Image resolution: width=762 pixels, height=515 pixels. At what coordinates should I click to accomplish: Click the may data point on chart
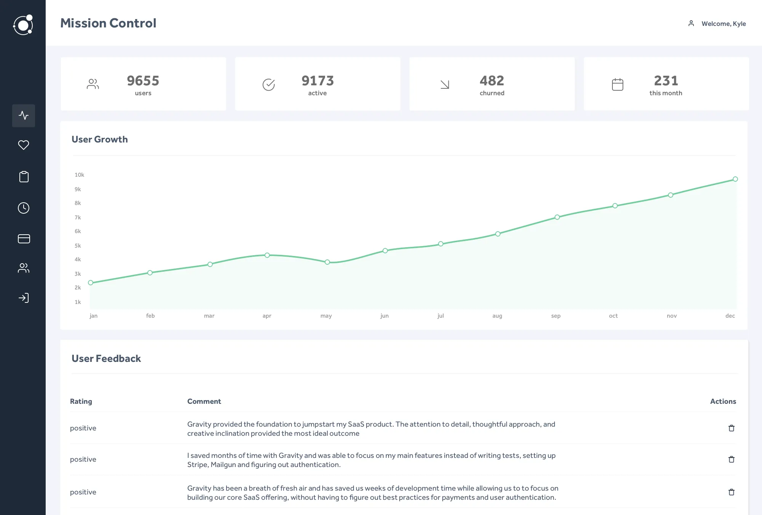327,262
